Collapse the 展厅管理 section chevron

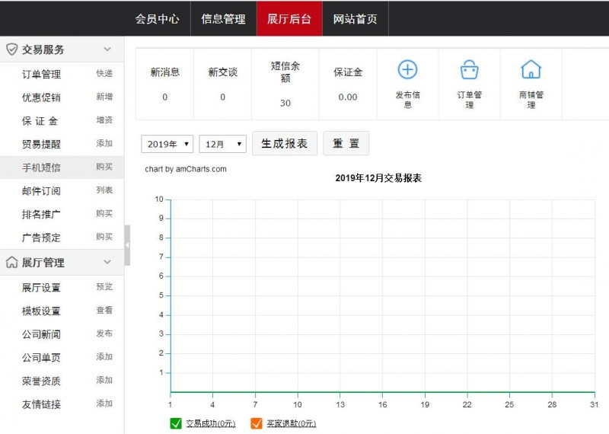point(107,263)
